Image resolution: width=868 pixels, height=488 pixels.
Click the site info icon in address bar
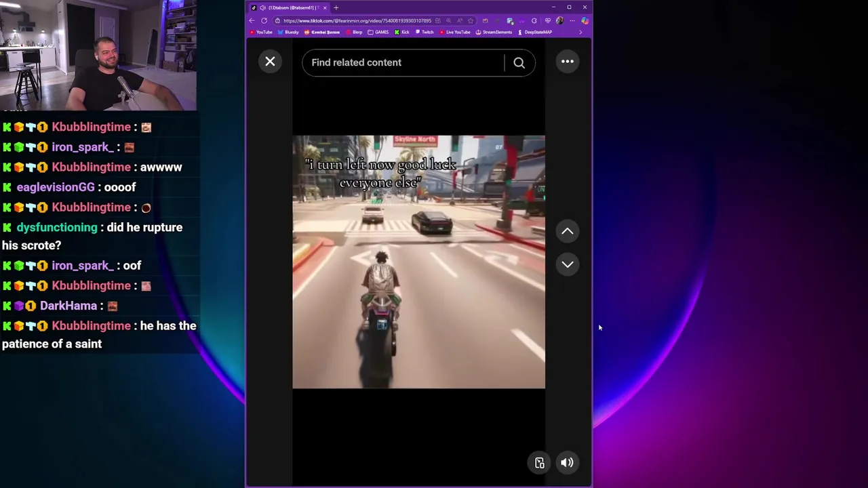click(277, 20)
